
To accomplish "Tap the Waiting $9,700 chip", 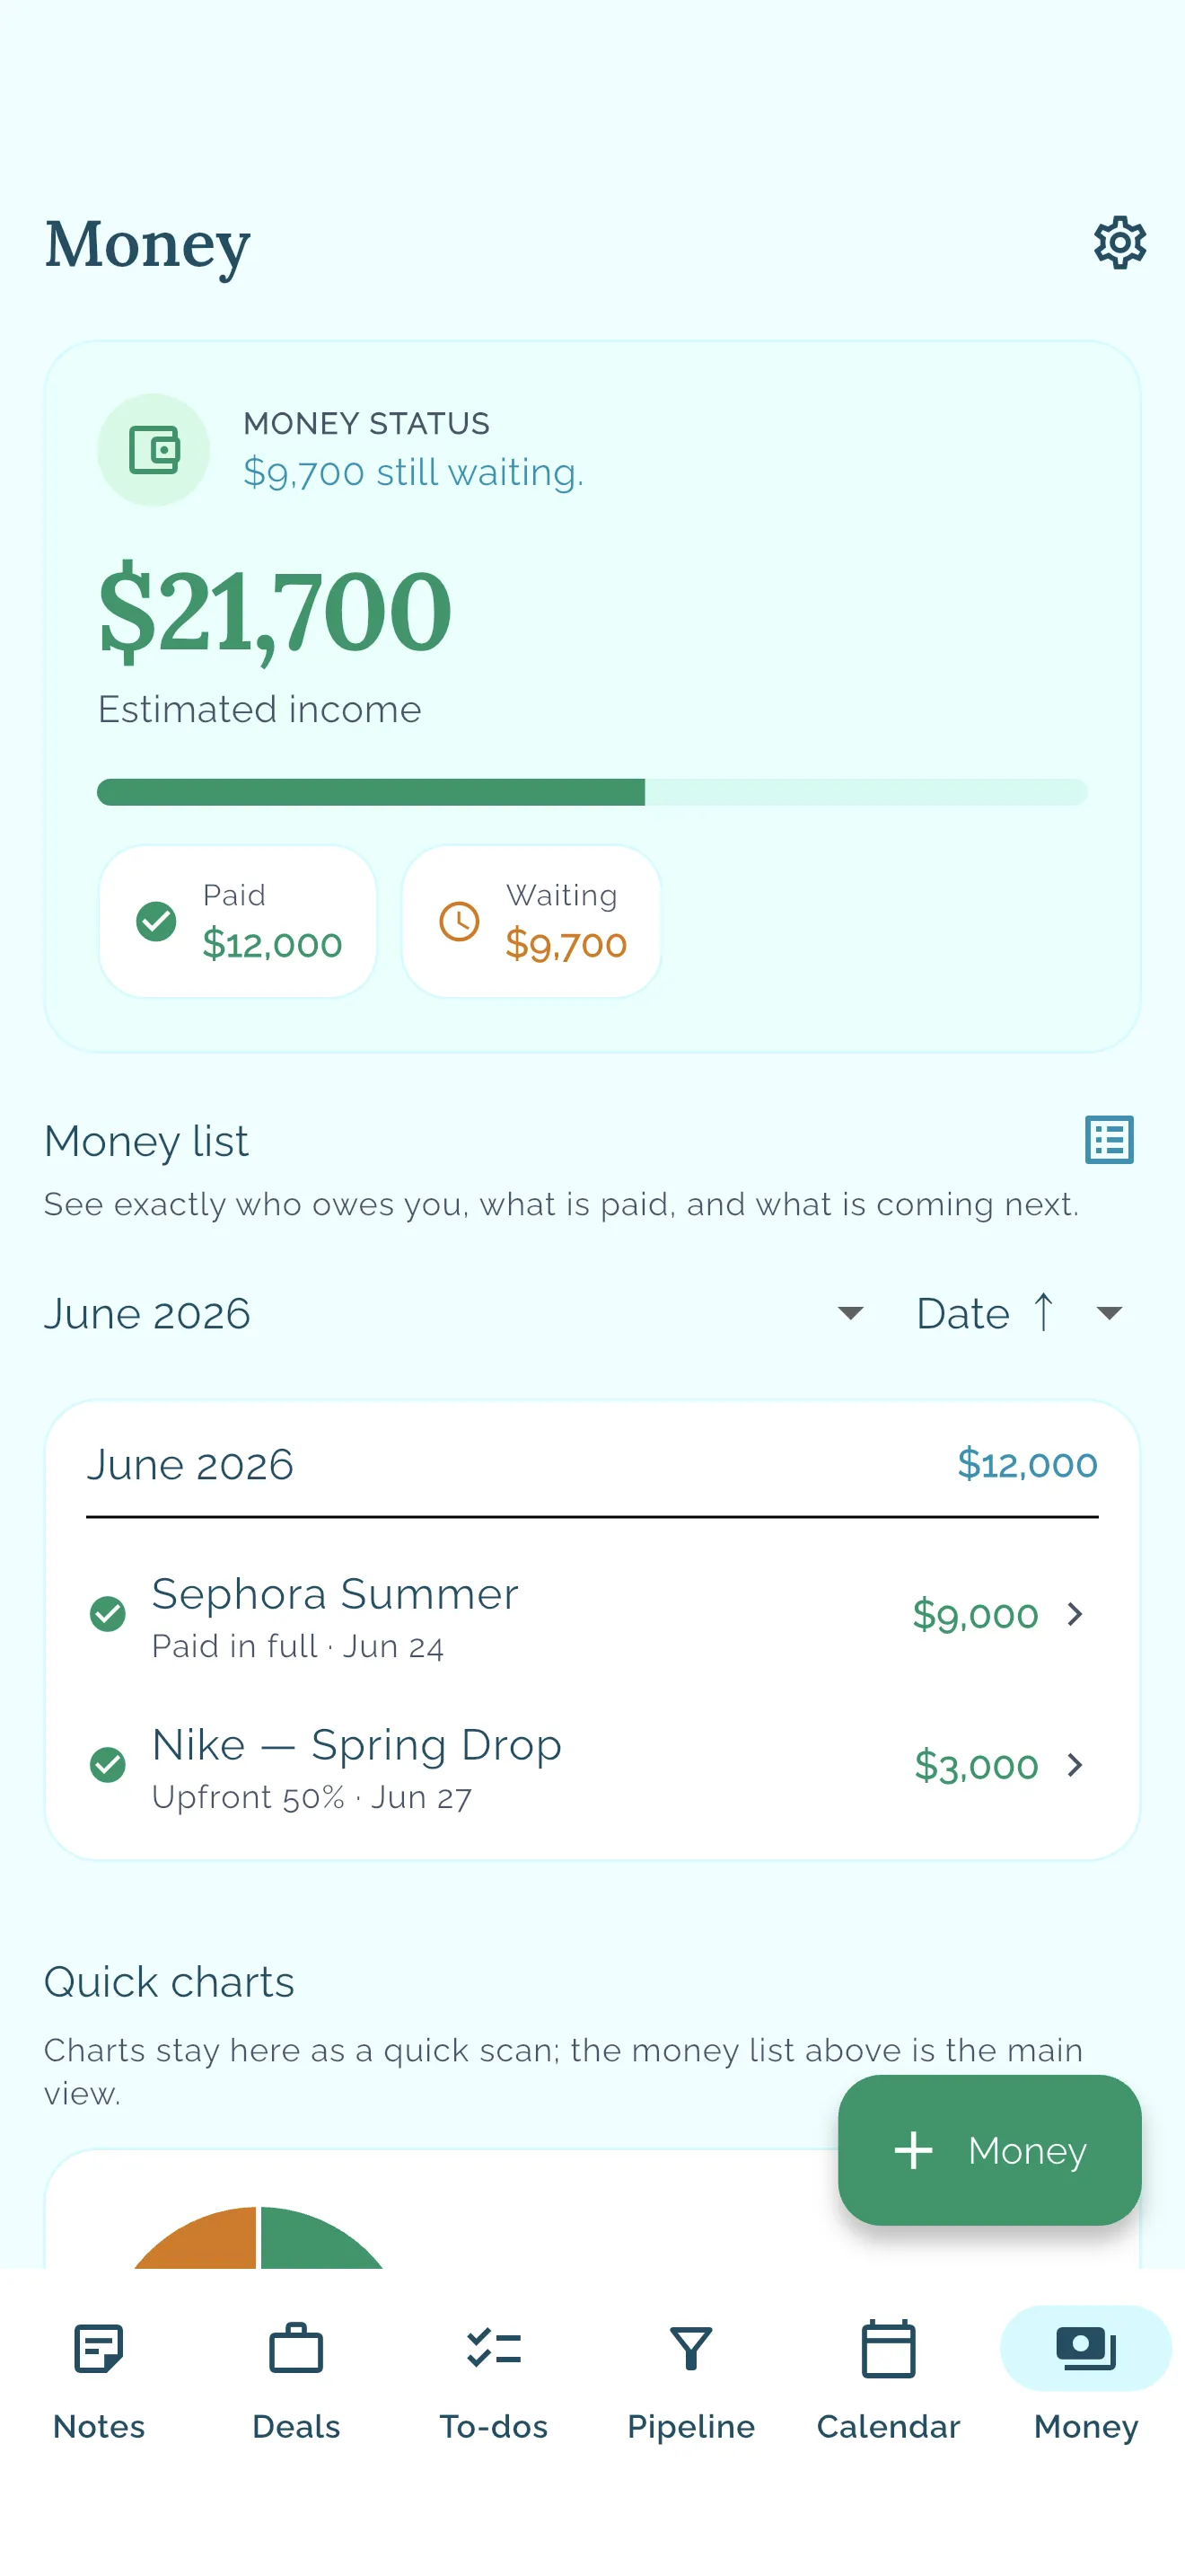I will point(531,921).
